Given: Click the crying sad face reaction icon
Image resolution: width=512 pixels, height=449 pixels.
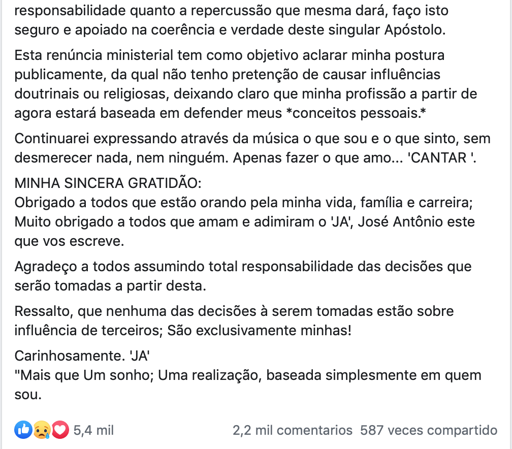Looking at the screenshot, I should pyautogui.click(x=42, y=430).
